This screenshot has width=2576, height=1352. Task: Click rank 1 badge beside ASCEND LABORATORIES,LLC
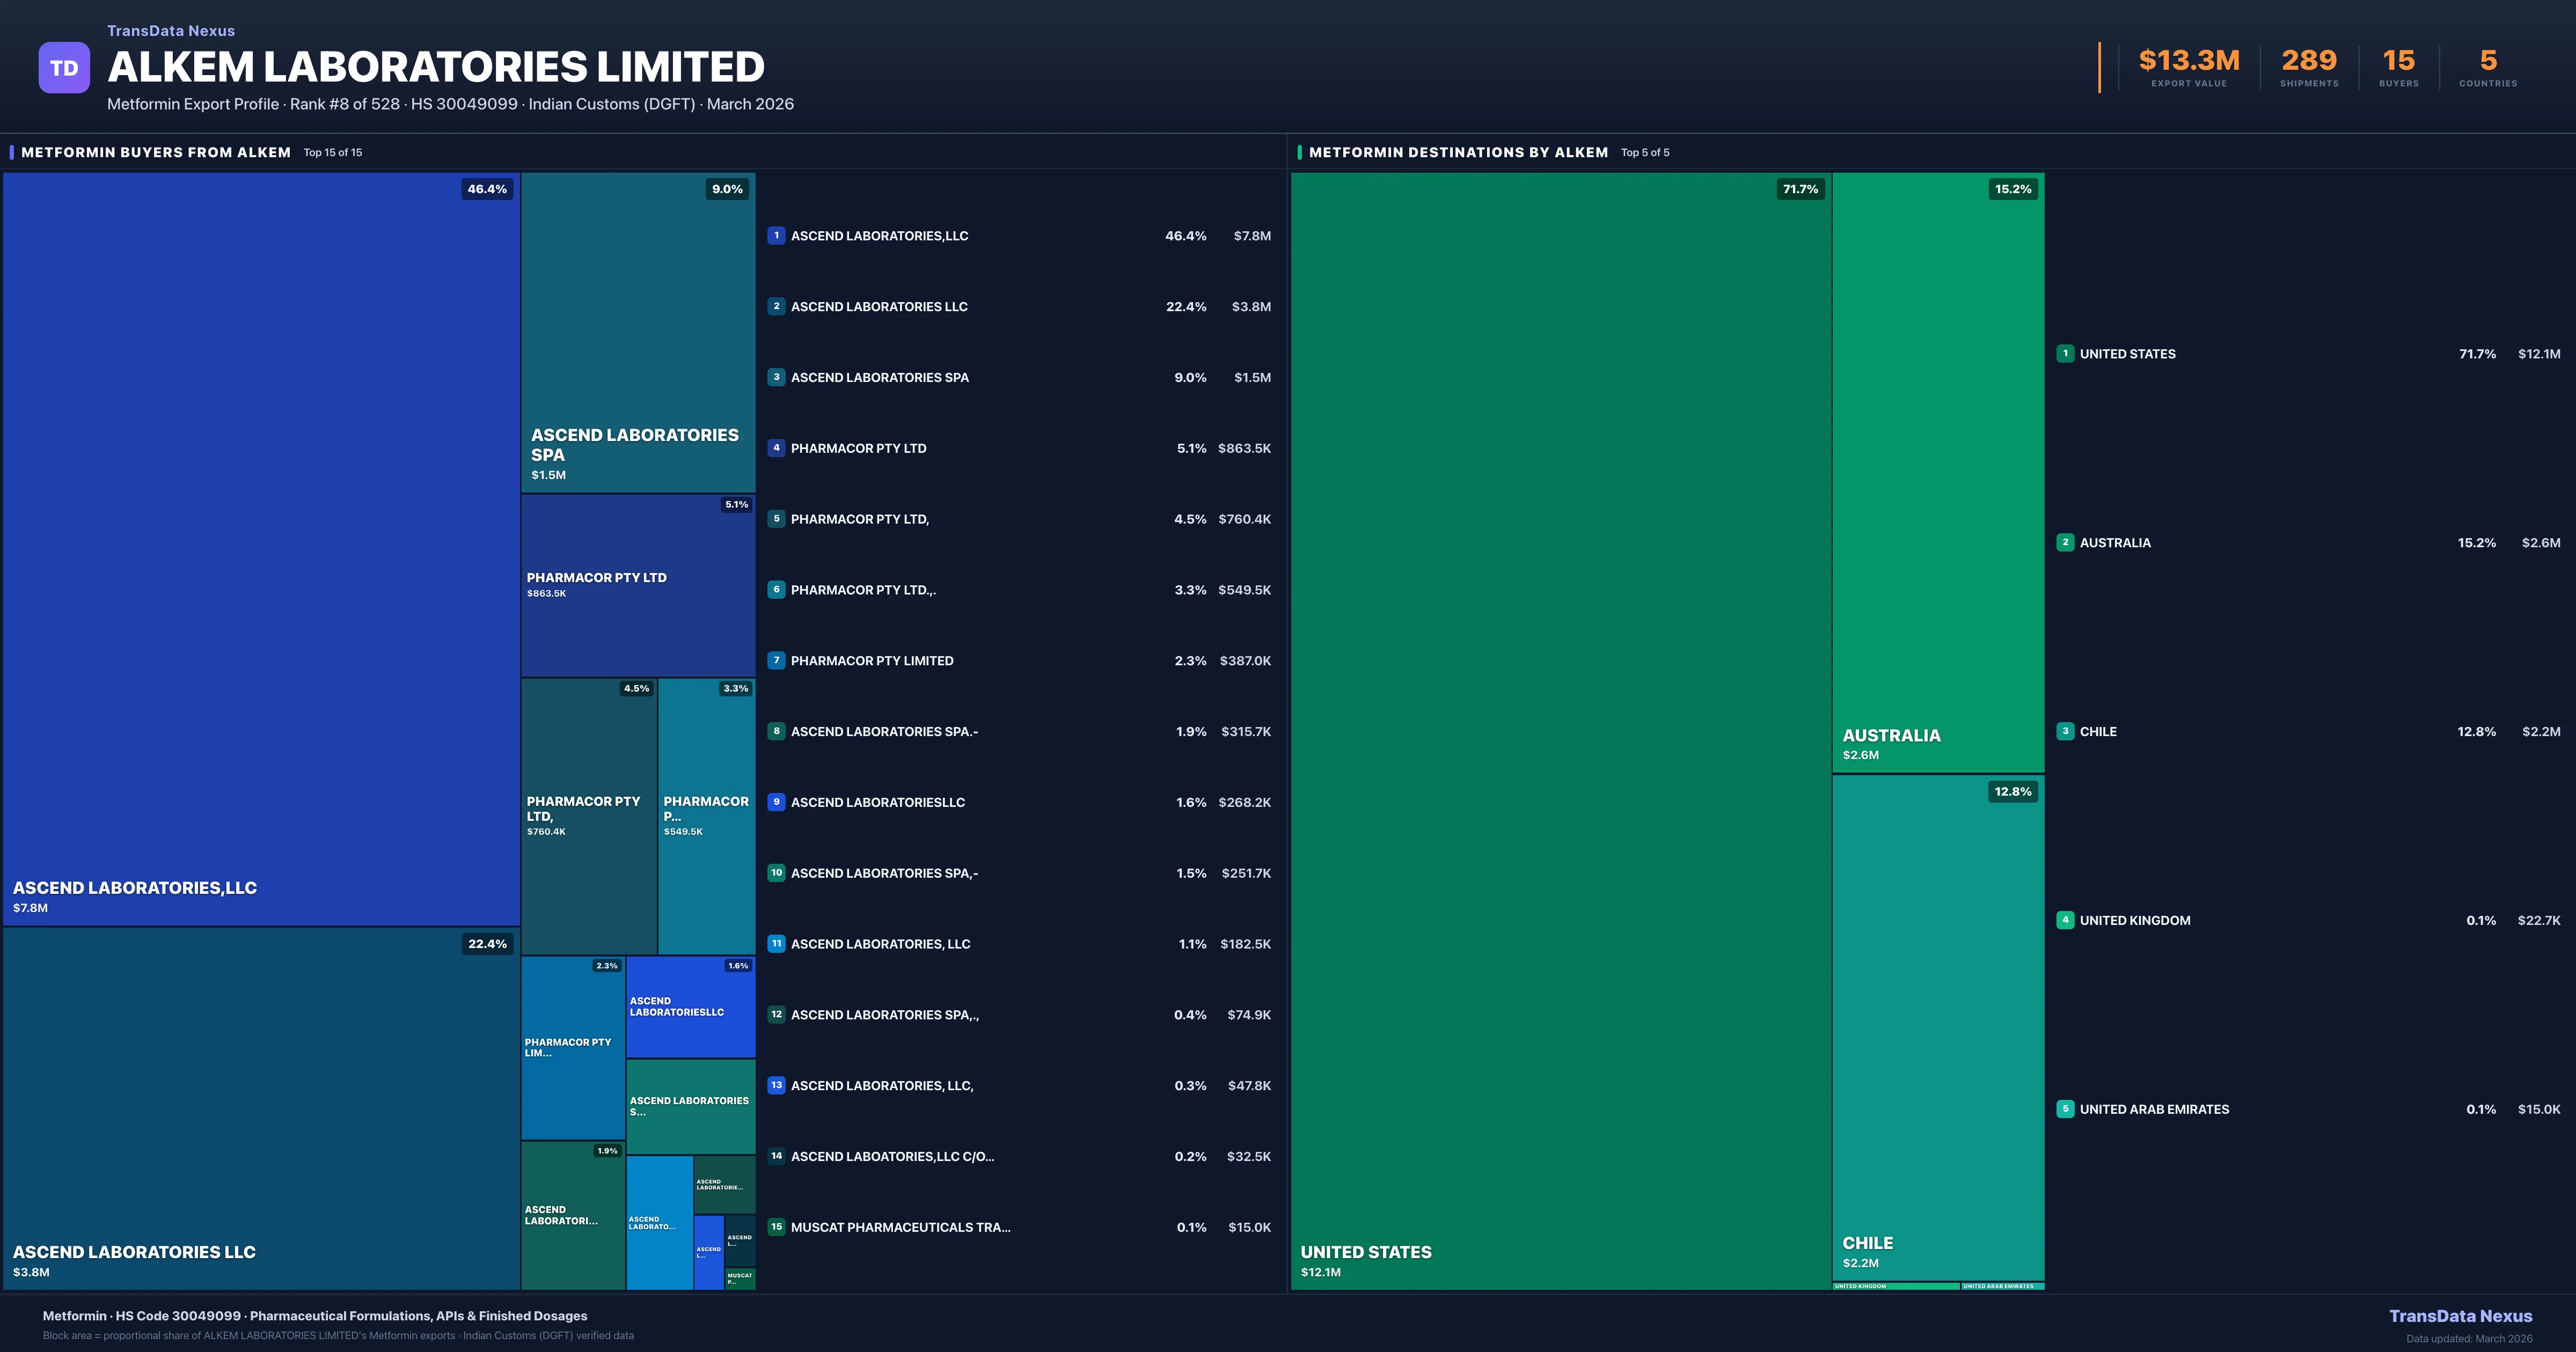[776, 236]
